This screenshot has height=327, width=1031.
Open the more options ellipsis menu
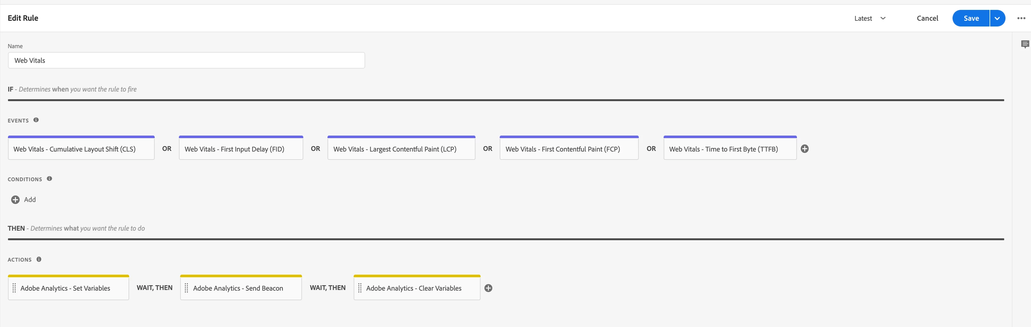pos(1021,19)
